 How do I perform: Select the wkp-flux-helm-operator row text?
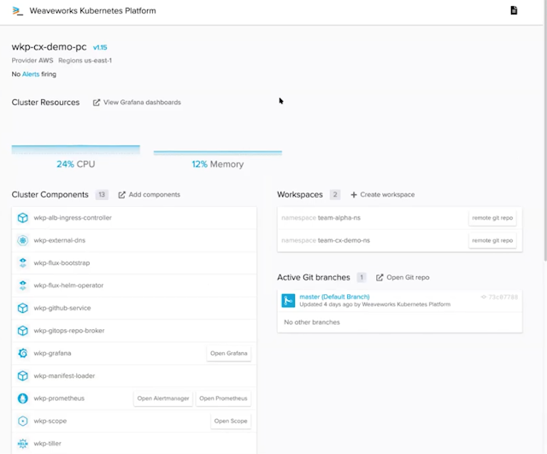68,286
